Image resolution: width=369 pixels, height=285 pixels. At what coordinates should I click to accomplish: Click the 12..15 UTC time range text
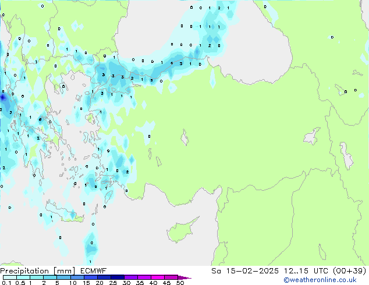pos(306,271)
